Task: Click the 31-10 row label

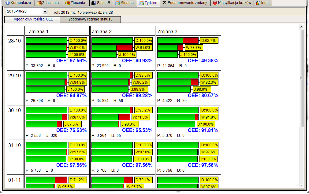Action: click(x=15, y=145)
